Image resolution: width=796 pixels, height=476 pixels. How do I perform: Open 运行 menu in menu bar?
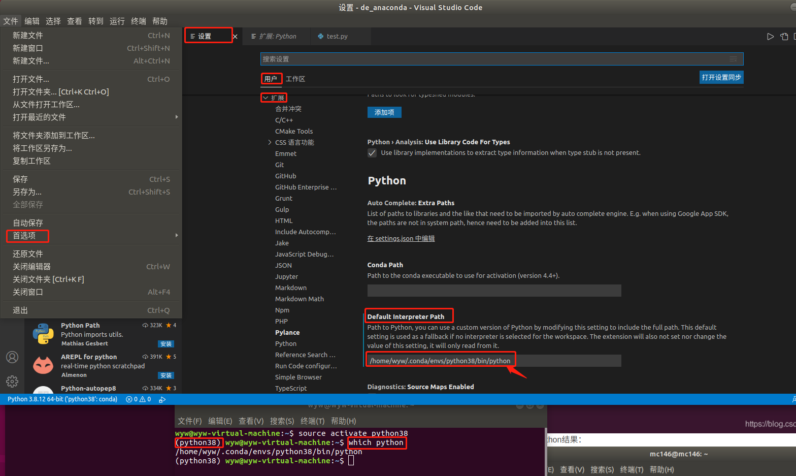point(117,21)
